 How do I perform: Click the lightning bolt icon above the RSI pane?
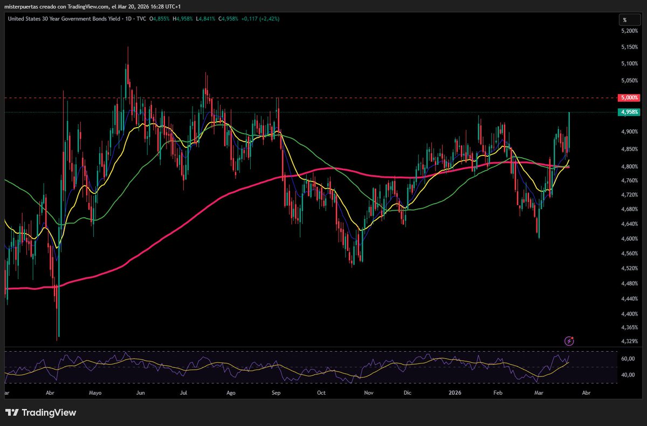coord(570,340)
